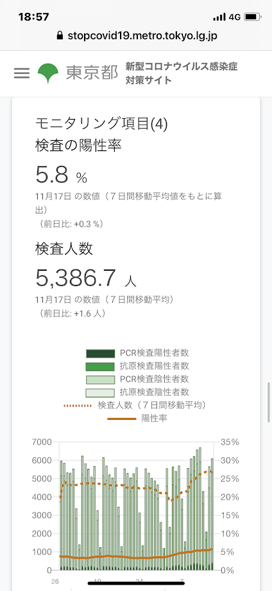
Task: Tap the home indicator bar at bottom
Action: pyautogui.click(x=136, y=583)
